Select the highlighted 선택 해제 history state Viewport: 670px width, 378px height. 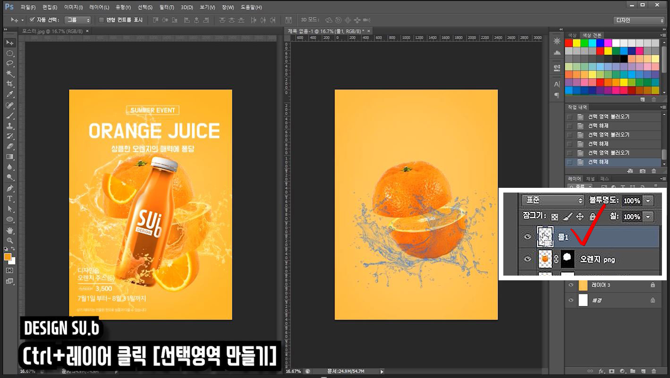tap(613, 162)
